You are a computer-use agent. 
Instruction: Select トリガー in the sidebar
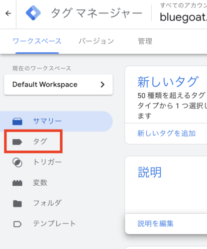(47, 162)
